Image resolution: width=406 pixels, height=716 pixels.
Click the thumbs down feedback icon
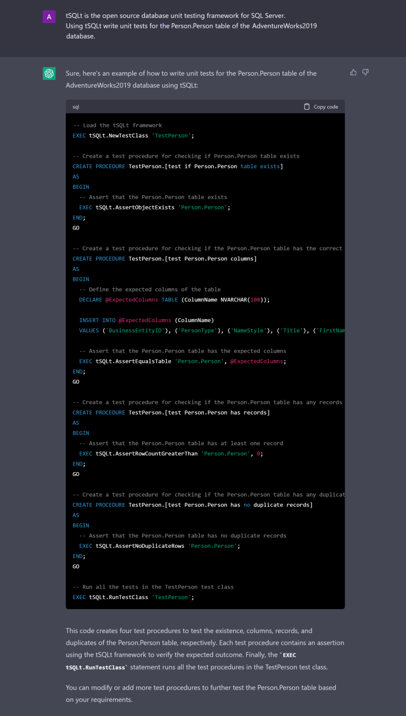365,72
